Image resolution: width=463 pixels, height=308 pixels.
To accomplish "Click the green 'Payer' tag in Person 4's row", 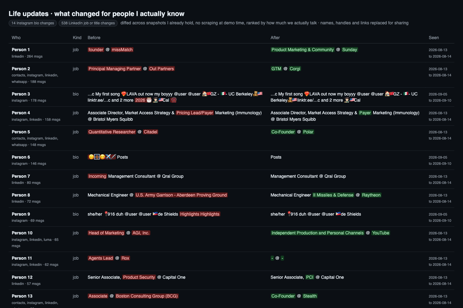I will [365, 113].
